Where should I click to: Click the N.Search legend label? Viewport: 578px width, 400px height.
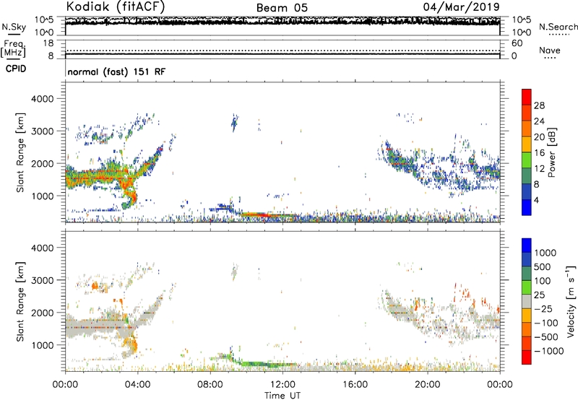point(558,27)
